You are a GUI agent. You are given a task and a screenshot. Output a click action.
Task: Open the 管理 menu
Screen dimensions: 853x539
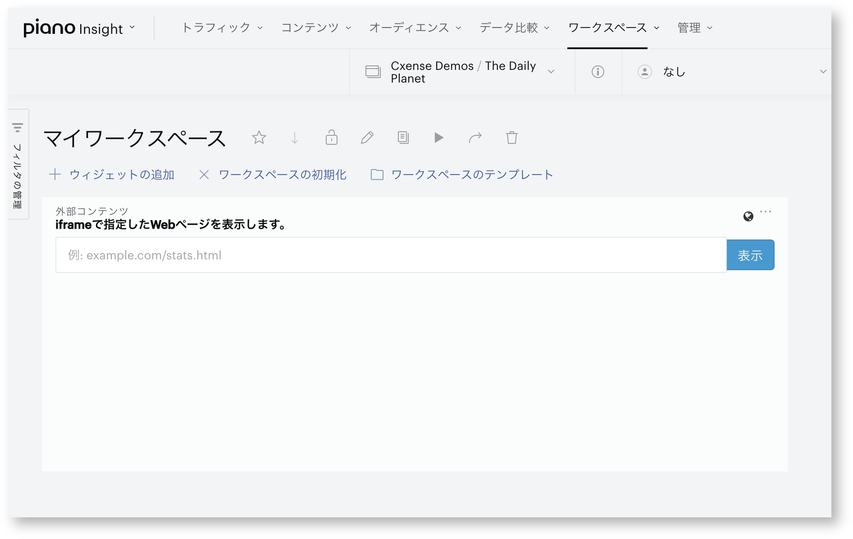695,28
